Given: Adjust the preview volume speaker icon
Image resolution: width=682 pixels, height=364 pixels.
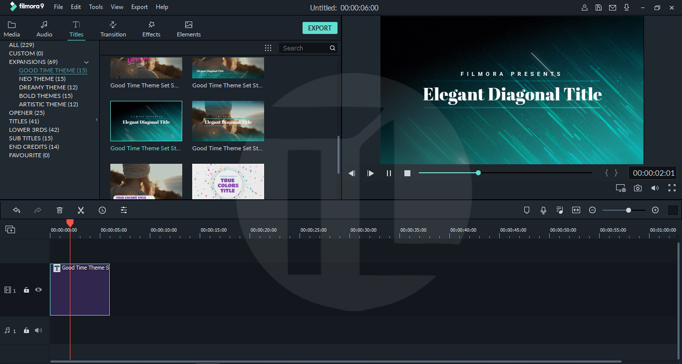Looking at the screenshot, I should [655, 188].
